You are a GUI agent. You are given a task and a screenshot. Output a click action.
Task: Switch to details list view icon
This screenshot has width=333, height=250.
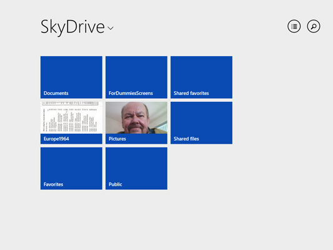pos(294,26)
